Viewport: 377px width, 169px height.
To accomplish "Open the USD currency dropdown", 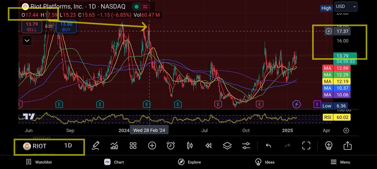I will pos(346,6).
